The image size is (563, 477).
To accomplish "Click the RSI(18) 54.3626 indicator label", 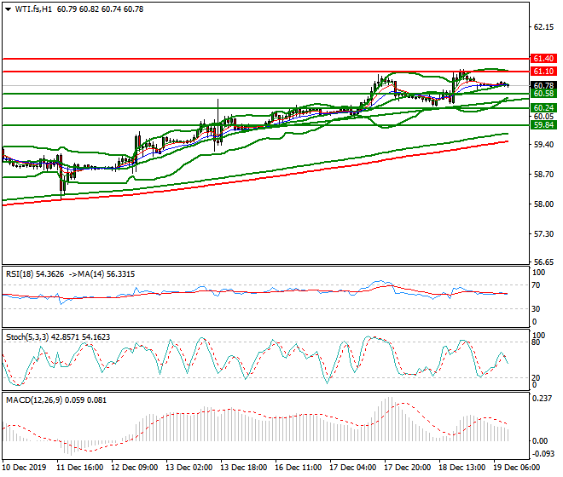I will (x=35, y=274).
